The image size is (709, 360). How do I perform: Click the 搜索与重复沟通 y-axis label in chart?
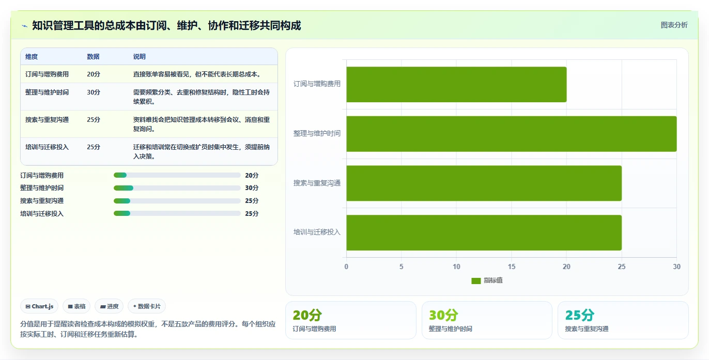(317, 183)
